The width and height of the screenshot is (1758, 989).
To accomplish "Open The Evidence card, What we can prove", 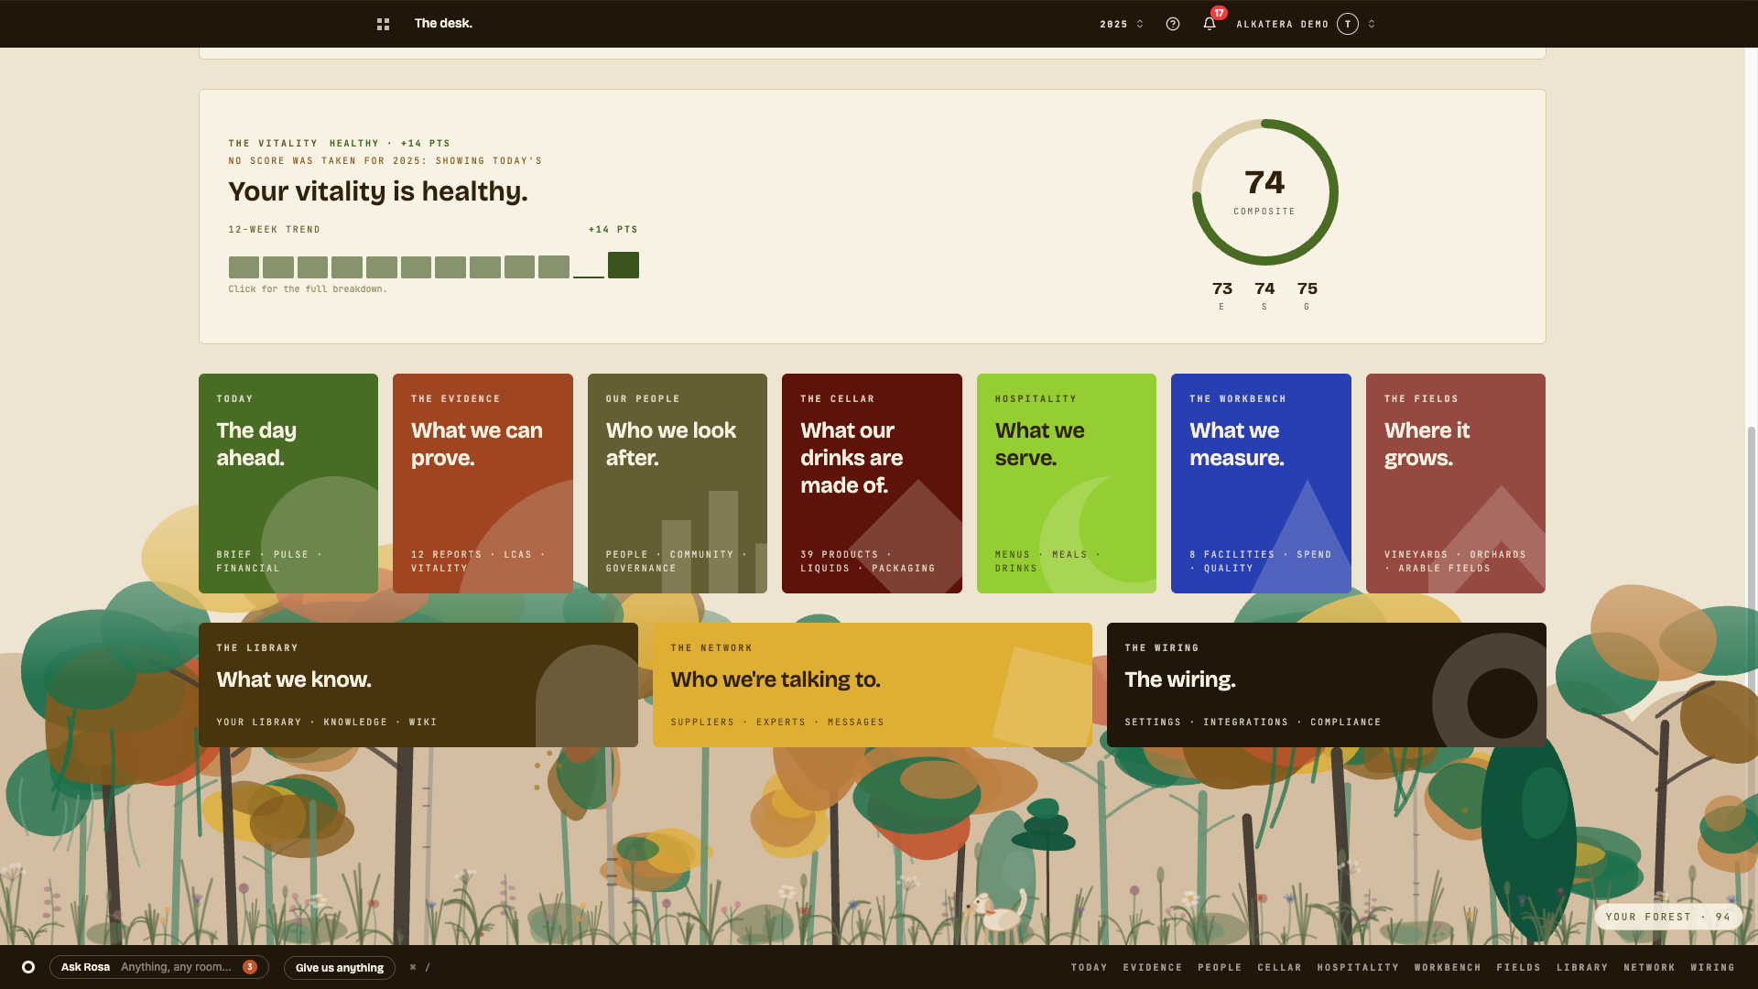I will [x=483, y=484].
